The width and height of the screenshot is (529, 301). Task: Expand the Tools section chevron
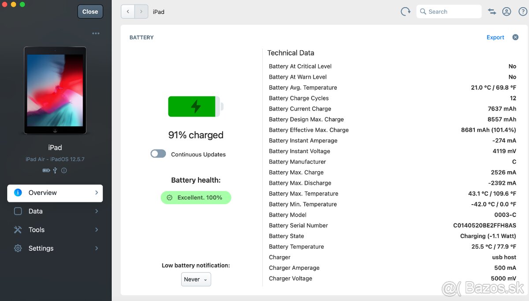(97, 230)
